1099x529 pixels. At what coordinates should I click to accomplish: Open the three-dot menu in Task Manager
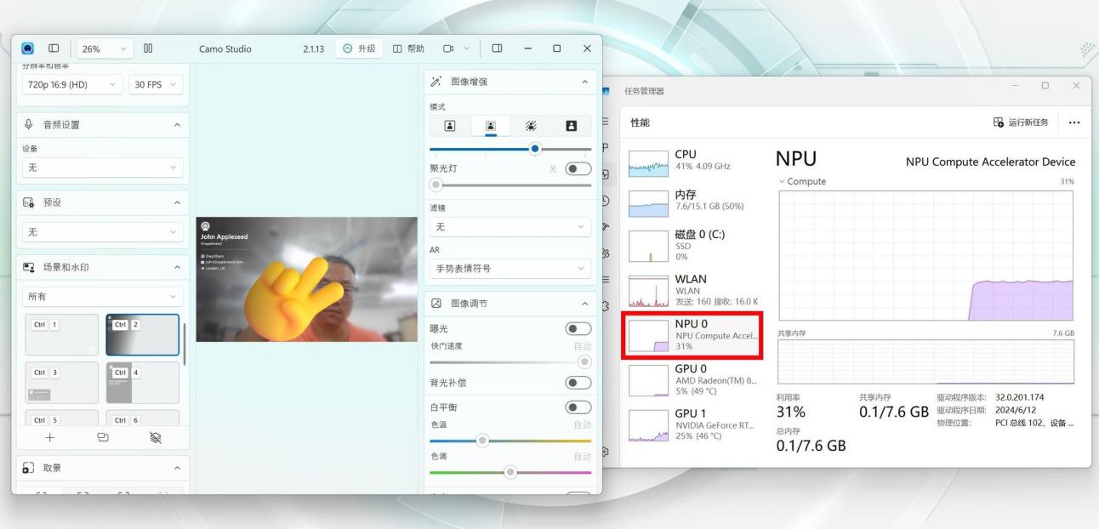pos(1073,122)
